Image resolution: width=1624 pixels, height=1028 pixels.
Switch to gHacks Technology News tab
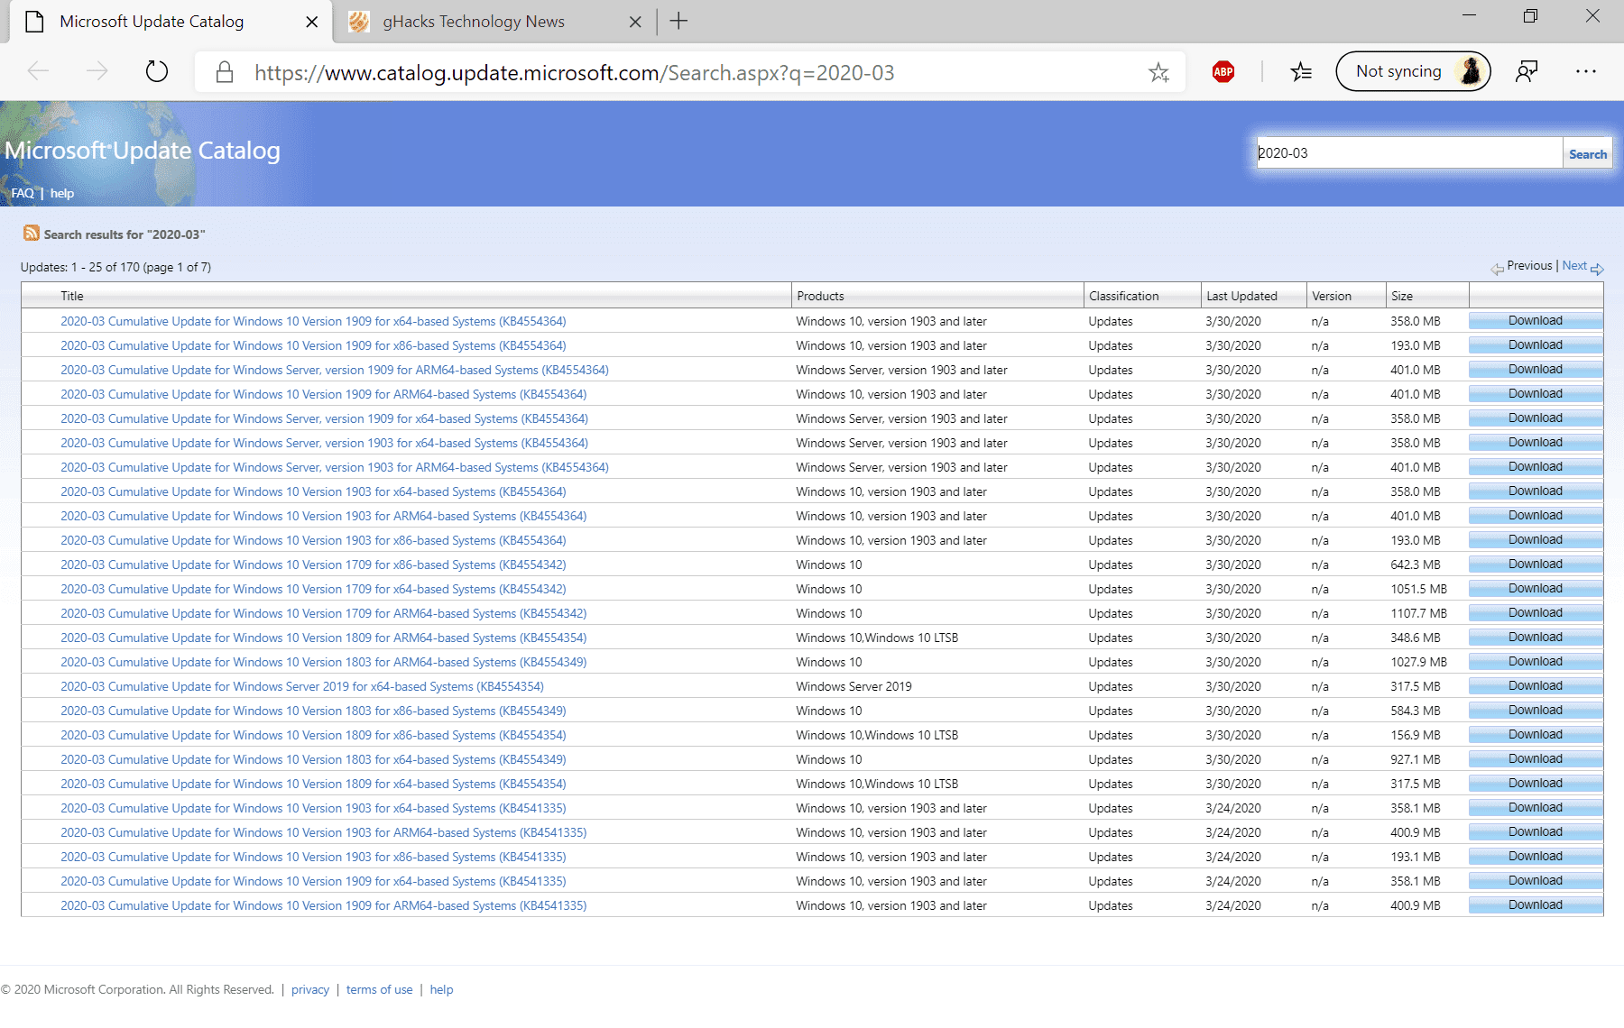click(x=473, y=22)
